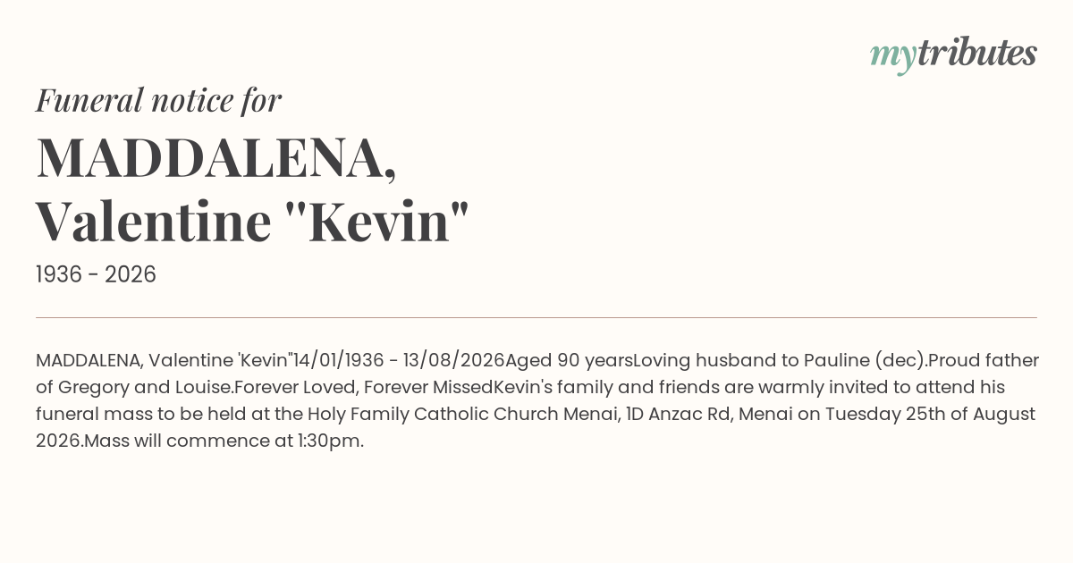The height and width of the screenshot is (563, 1073).
Task: Click the mytributes logo
Action: 953,55
